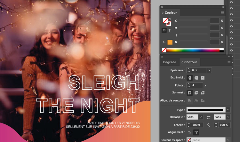The width and height of the screenshot is (240, 142).
Task: Open the Epaisseur dropdown
Action: 209,70
